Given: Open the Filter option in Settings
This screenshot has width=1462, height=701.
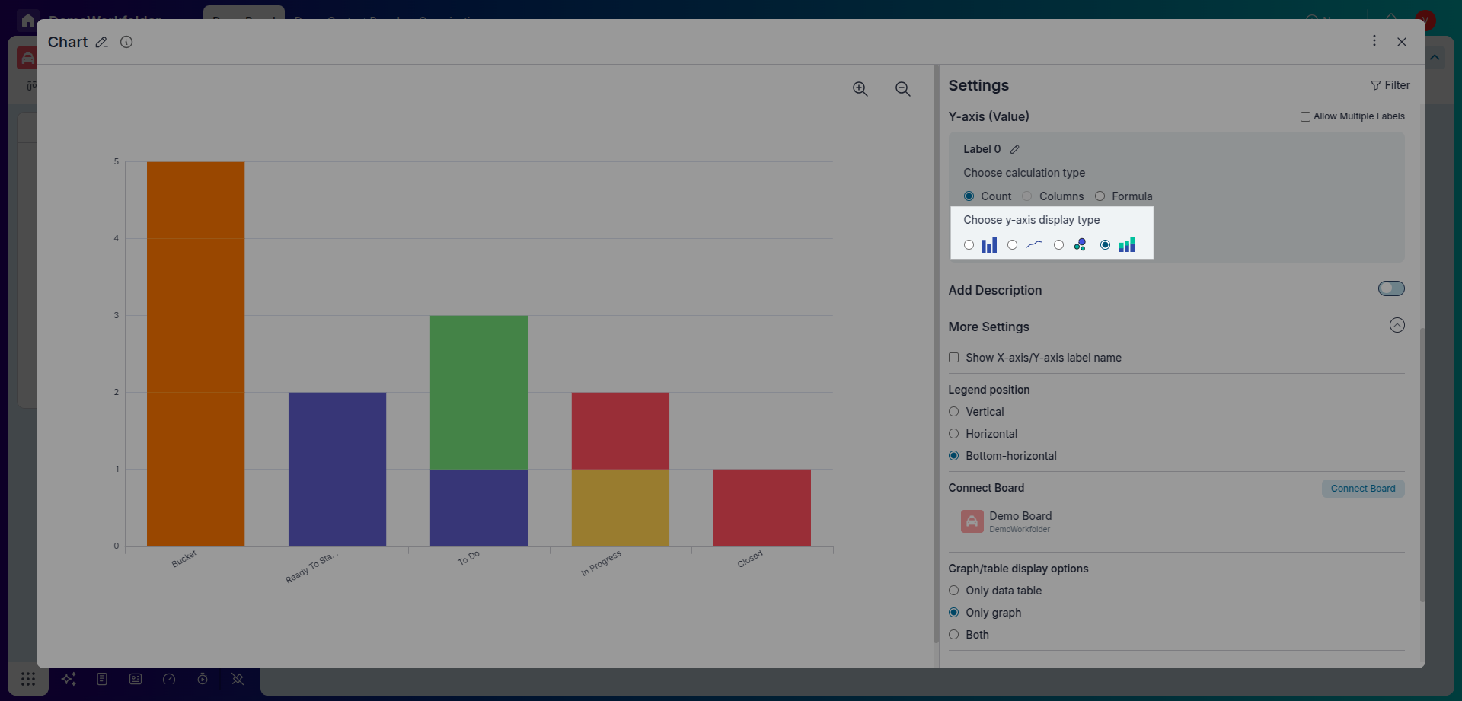Looking at the screenshot, I should pos(1390,85).
